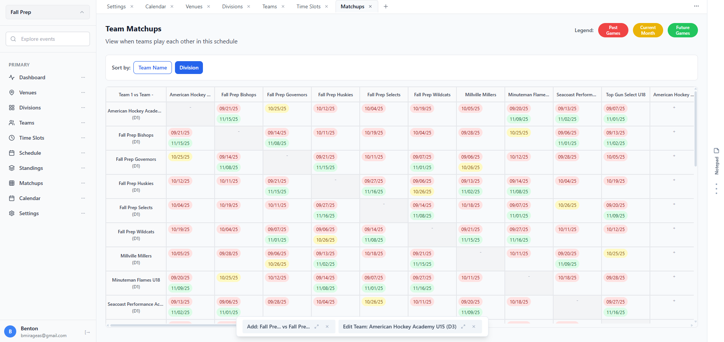Open the overflow menu at the top right
The image size is (724, 342).
pos(696,6)
